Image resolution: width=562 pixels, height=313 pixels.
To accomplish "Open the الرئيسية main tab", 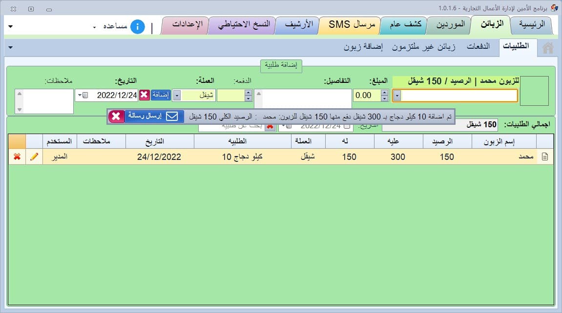I will [532, 24].
